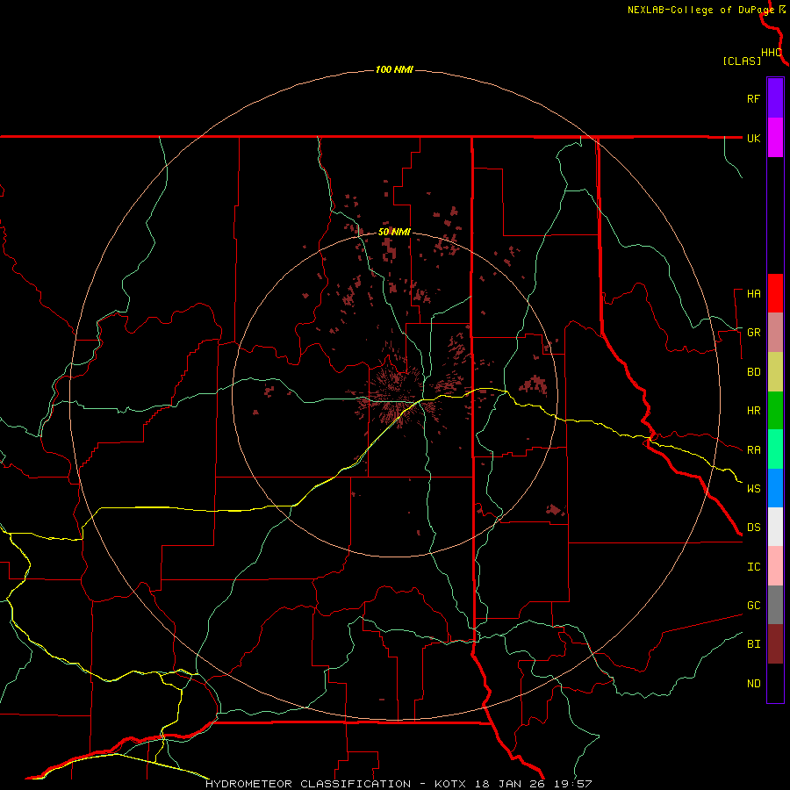Click the blue WS legend swatch
Viewport: 790px width, 790px height.
[775, 488]
